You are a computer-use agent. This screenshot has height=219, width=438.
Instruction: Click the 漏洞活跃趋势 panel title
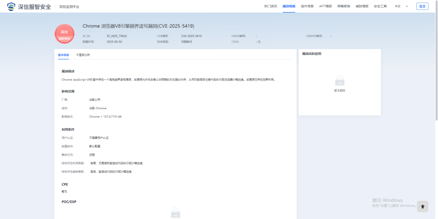pyautogui.click(x=312, y=54)
